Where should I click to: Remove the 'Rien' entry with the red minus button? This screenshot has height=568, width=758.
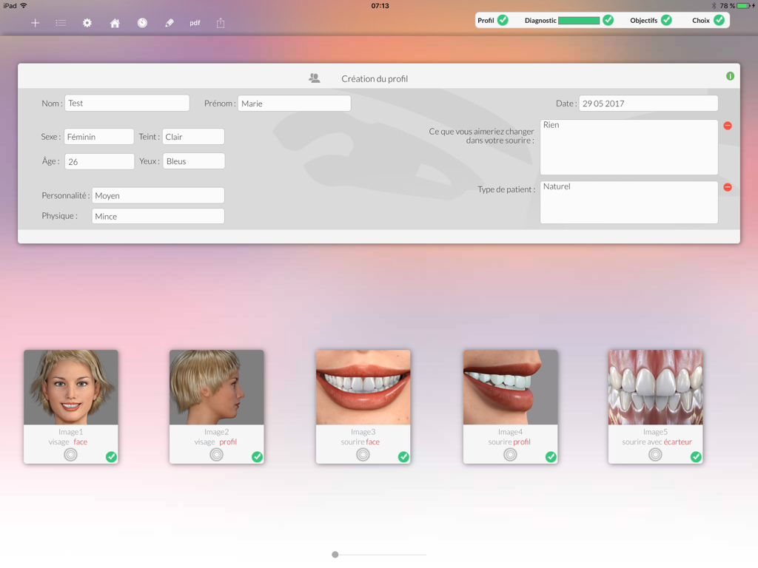pos(728,126)
